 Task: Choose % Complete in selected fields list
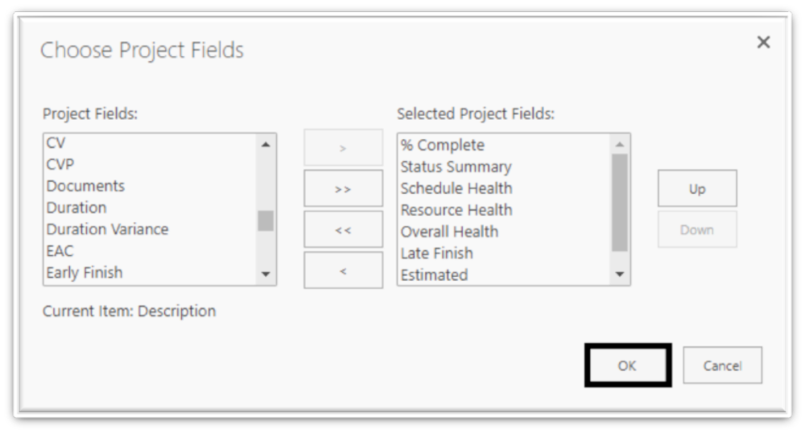[x=442, y=146]
